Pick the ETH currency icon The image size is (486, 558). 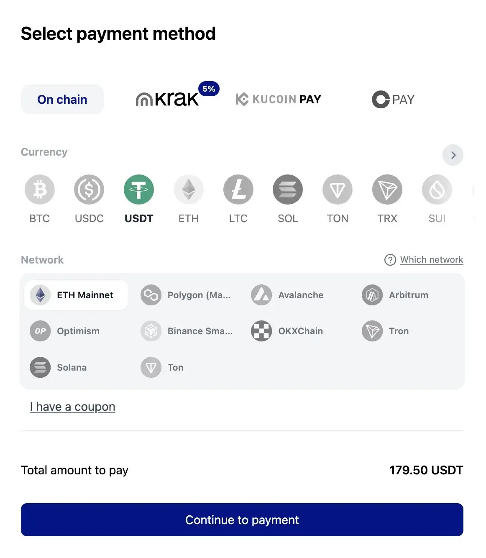click(x=188, y=189)
